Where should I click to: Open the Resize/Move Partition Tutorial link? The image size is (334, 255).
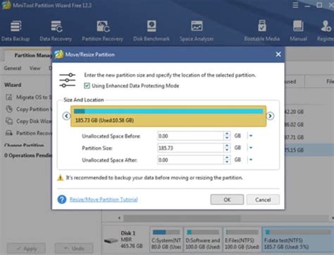click(x=104, y=200)
